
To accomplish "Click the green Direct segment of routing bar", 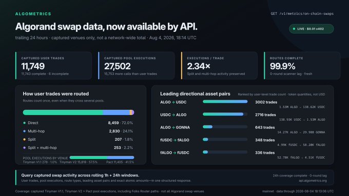I will [x=63, y=112].
